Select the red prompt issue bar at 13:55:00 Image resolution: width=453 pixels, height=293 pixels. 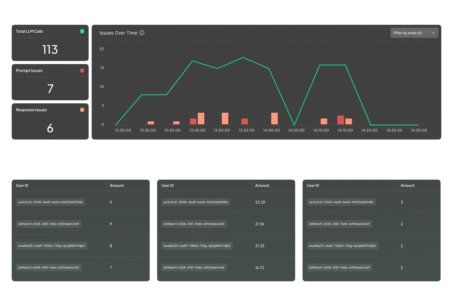(x=245, y=121)
